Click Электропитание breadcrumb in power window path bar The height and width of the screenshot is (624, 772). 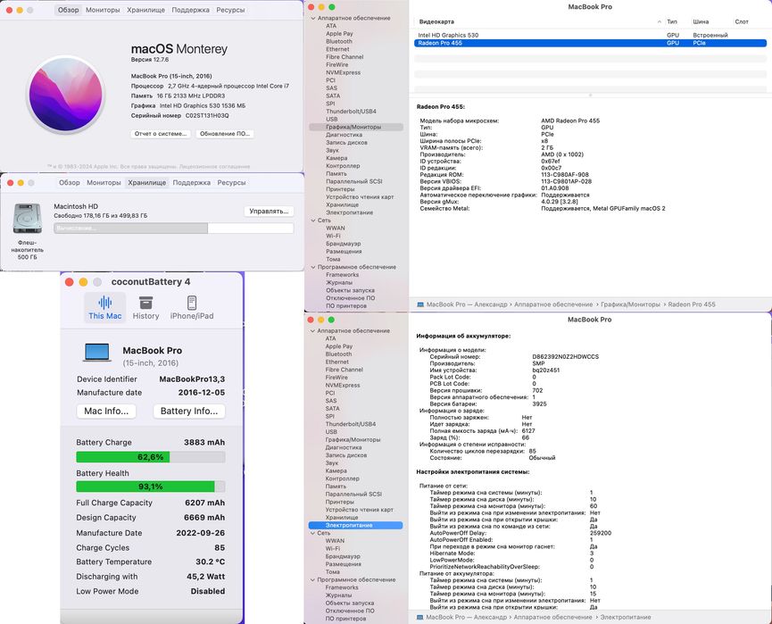pyautogui.click(x=626, y=617)
